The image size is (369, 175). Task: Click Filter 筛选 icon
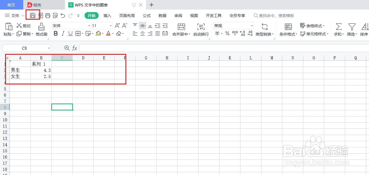point(352,26)
